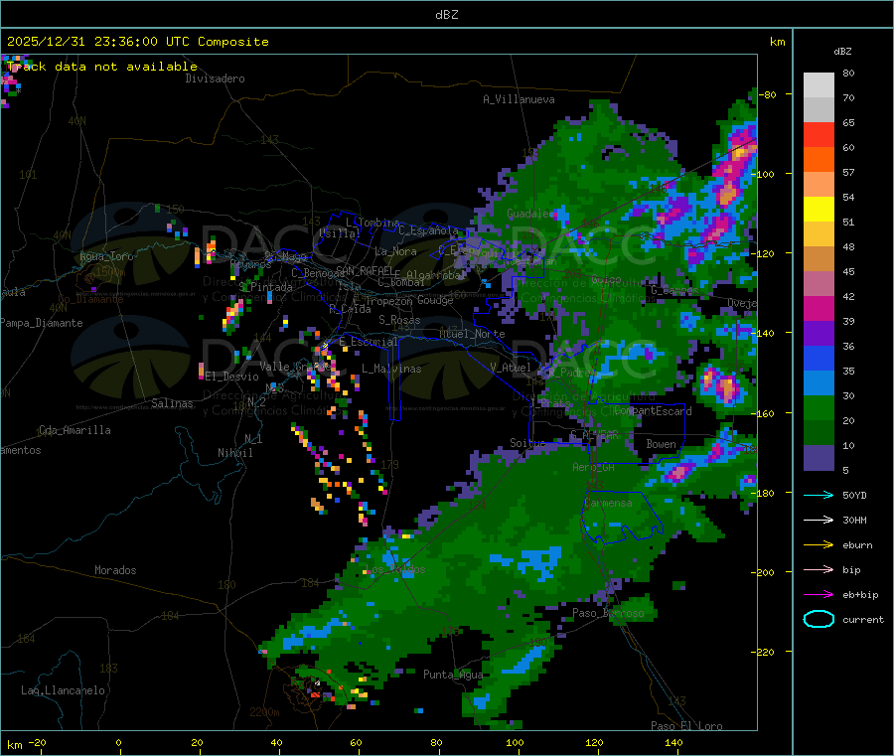Click the 'Guadales' map label
This screenshot has width=894, height=756.
[530, 214]
